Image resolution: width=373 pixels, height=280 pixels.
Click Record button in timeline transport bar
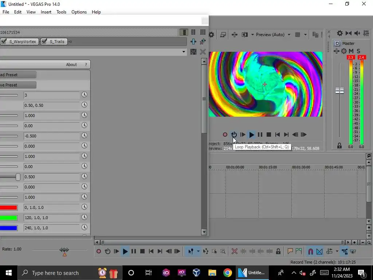pos(99,252)
